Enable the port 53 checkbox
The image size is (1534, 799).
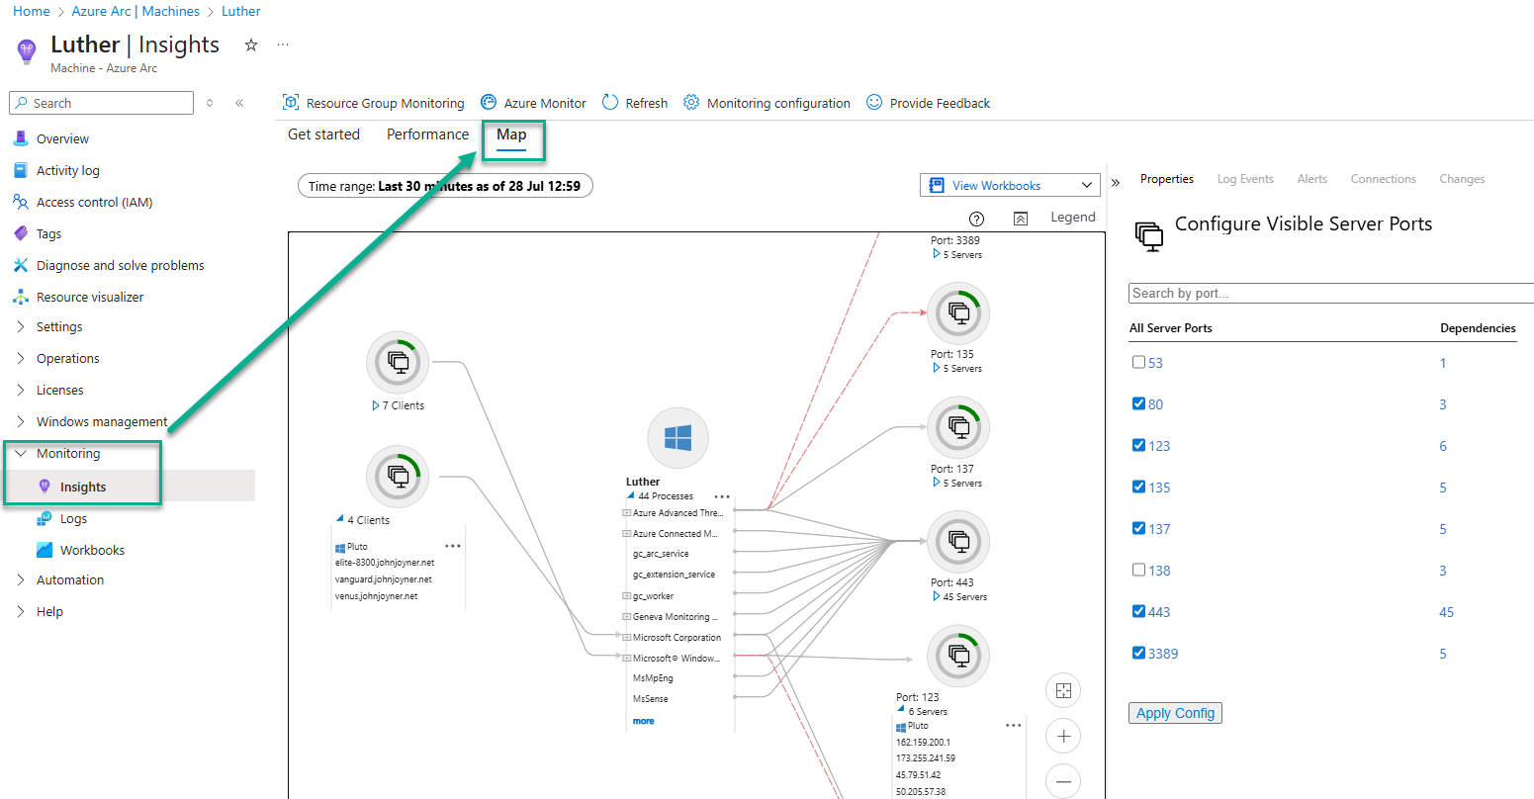point(1138,362)
